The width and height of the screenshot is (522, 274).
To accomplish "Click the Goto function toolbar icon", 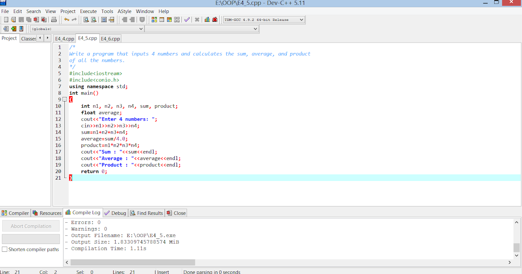I will (x=104, y=20).
